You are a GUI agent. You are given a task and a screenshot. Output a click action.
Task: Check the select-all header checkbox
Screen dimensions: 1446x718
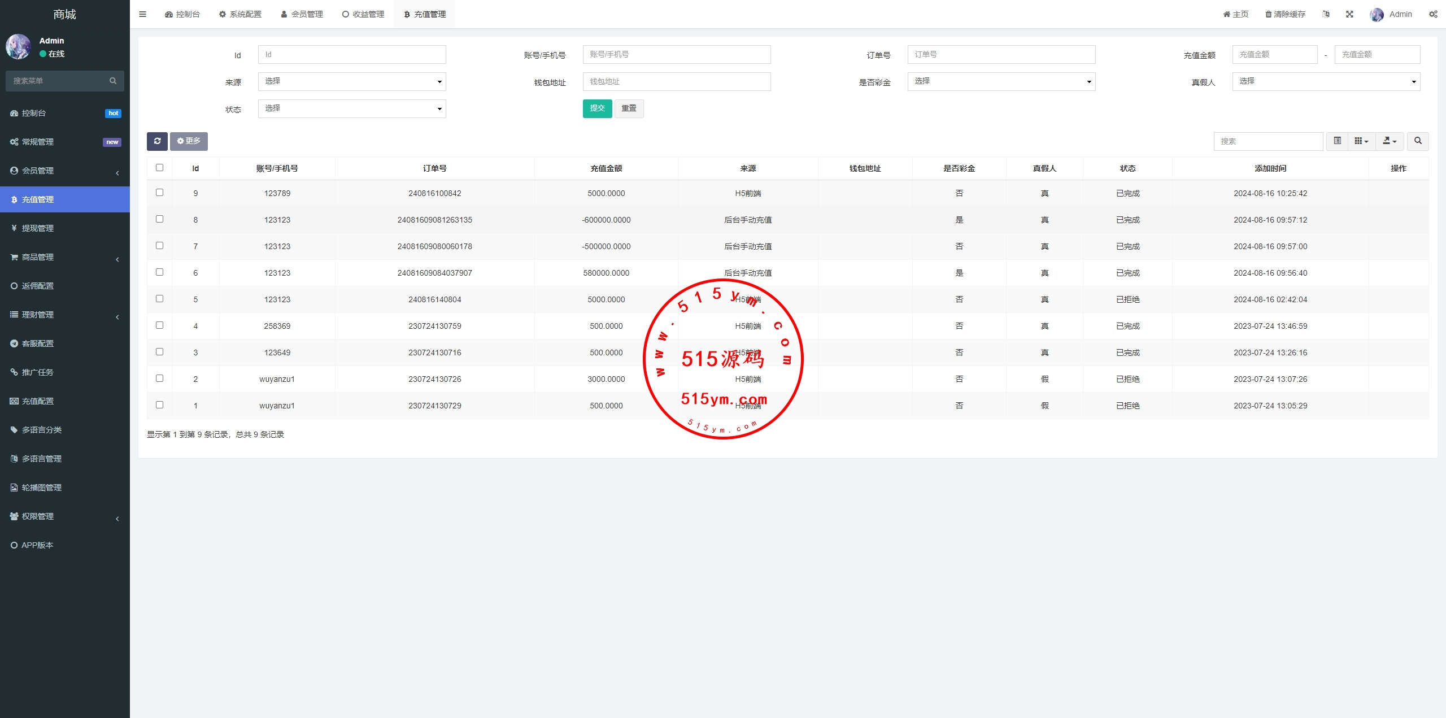[x=159, y=168]
